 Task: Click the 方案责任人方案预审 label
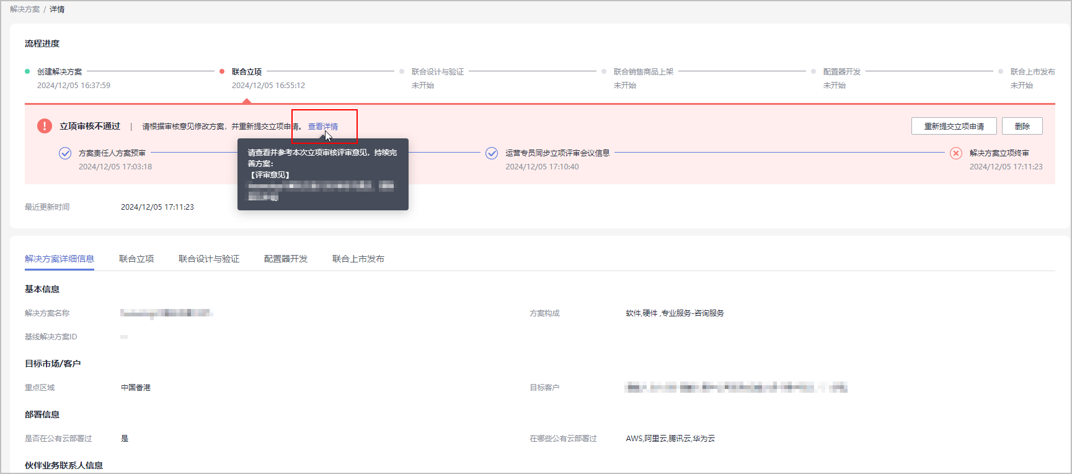[x=112, y=153]
